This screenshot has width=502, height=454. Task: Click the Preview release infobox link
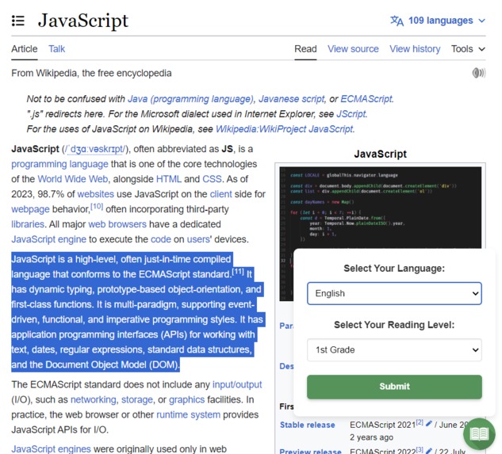(310, 451)
